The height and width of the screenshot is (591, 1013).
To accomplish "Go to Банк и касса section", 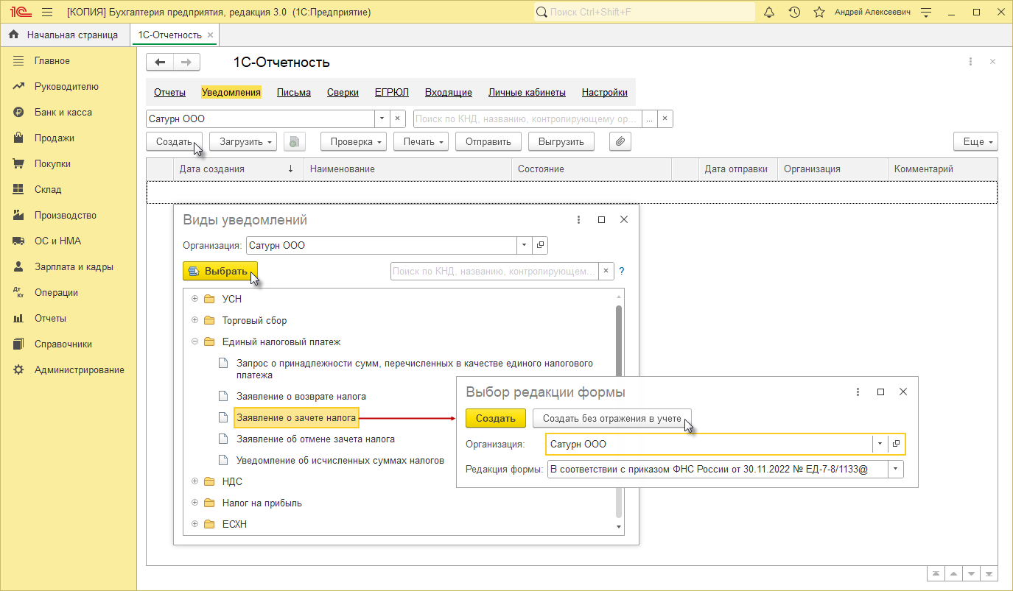I will pyautogui.click(x=63, y=113).
